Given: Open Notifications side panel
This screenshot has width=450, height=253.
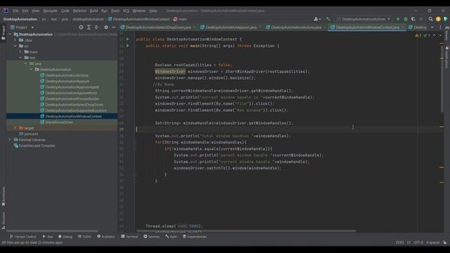Looking at the screenshot, I should (447, 58).
